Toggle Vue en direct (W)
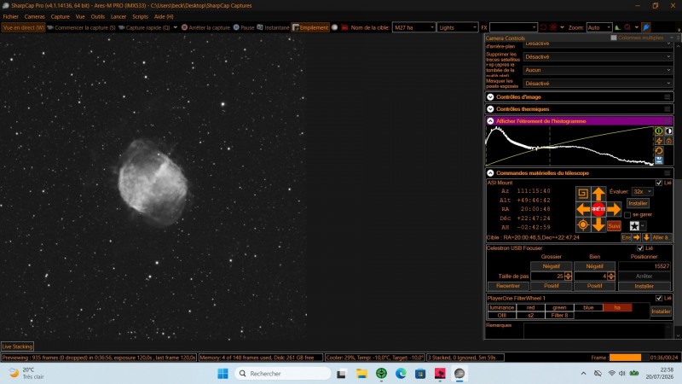 24,27
